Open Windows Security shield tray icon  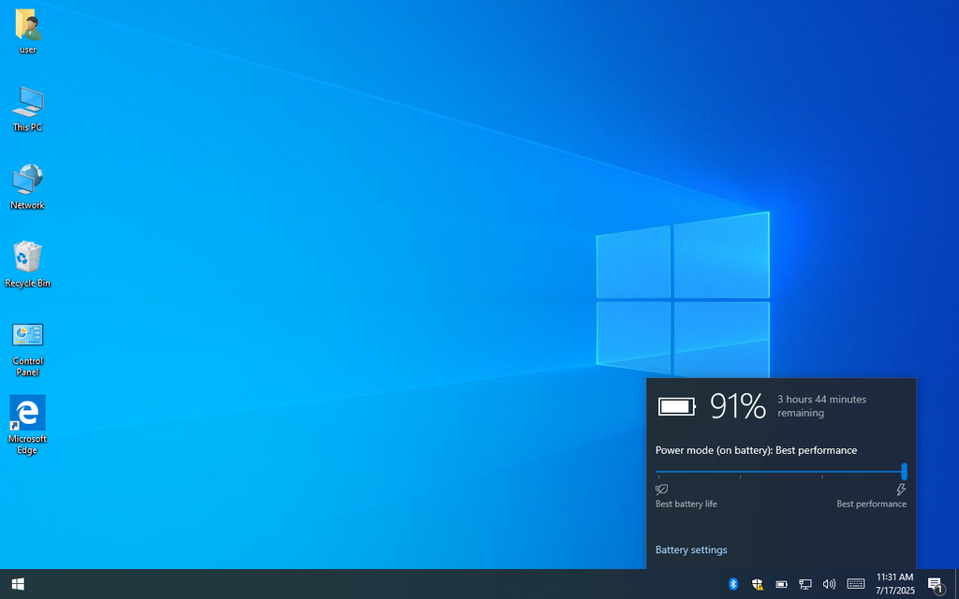click(757, 584)
